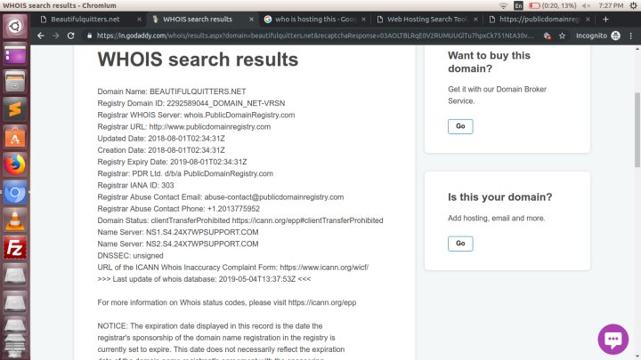The height and width of the screenshot is (360, 641).
Task: Reload the page with the refresh icon
Action: tap(70, 36)
